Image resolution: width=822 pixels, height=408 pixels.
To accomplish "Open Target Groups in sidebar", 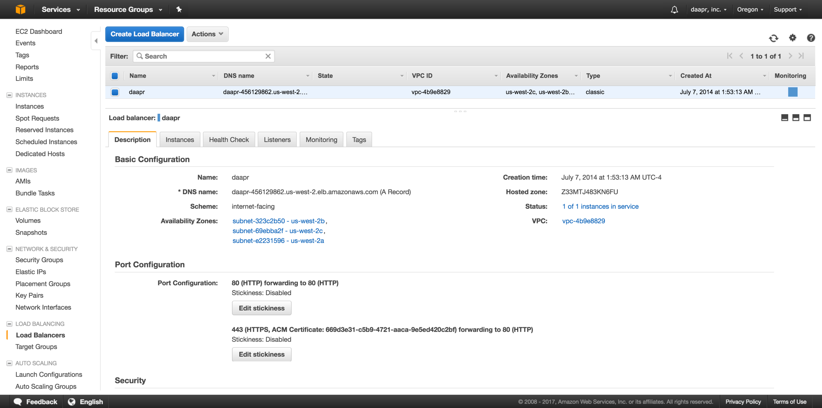I will pyautogui.click(x=36, y=347).
